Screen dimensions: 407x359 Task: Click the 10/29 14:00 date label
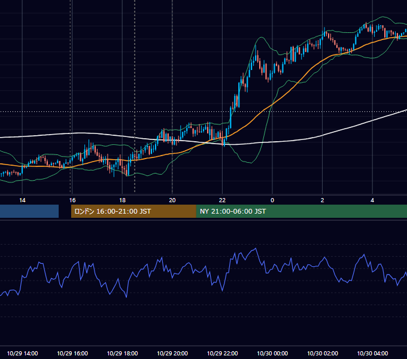tap(22, 353)
